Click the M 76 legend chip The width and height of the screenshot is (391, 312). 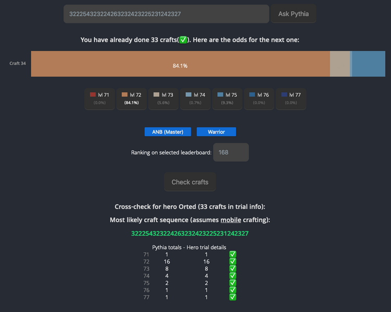(x=259, y=99)
